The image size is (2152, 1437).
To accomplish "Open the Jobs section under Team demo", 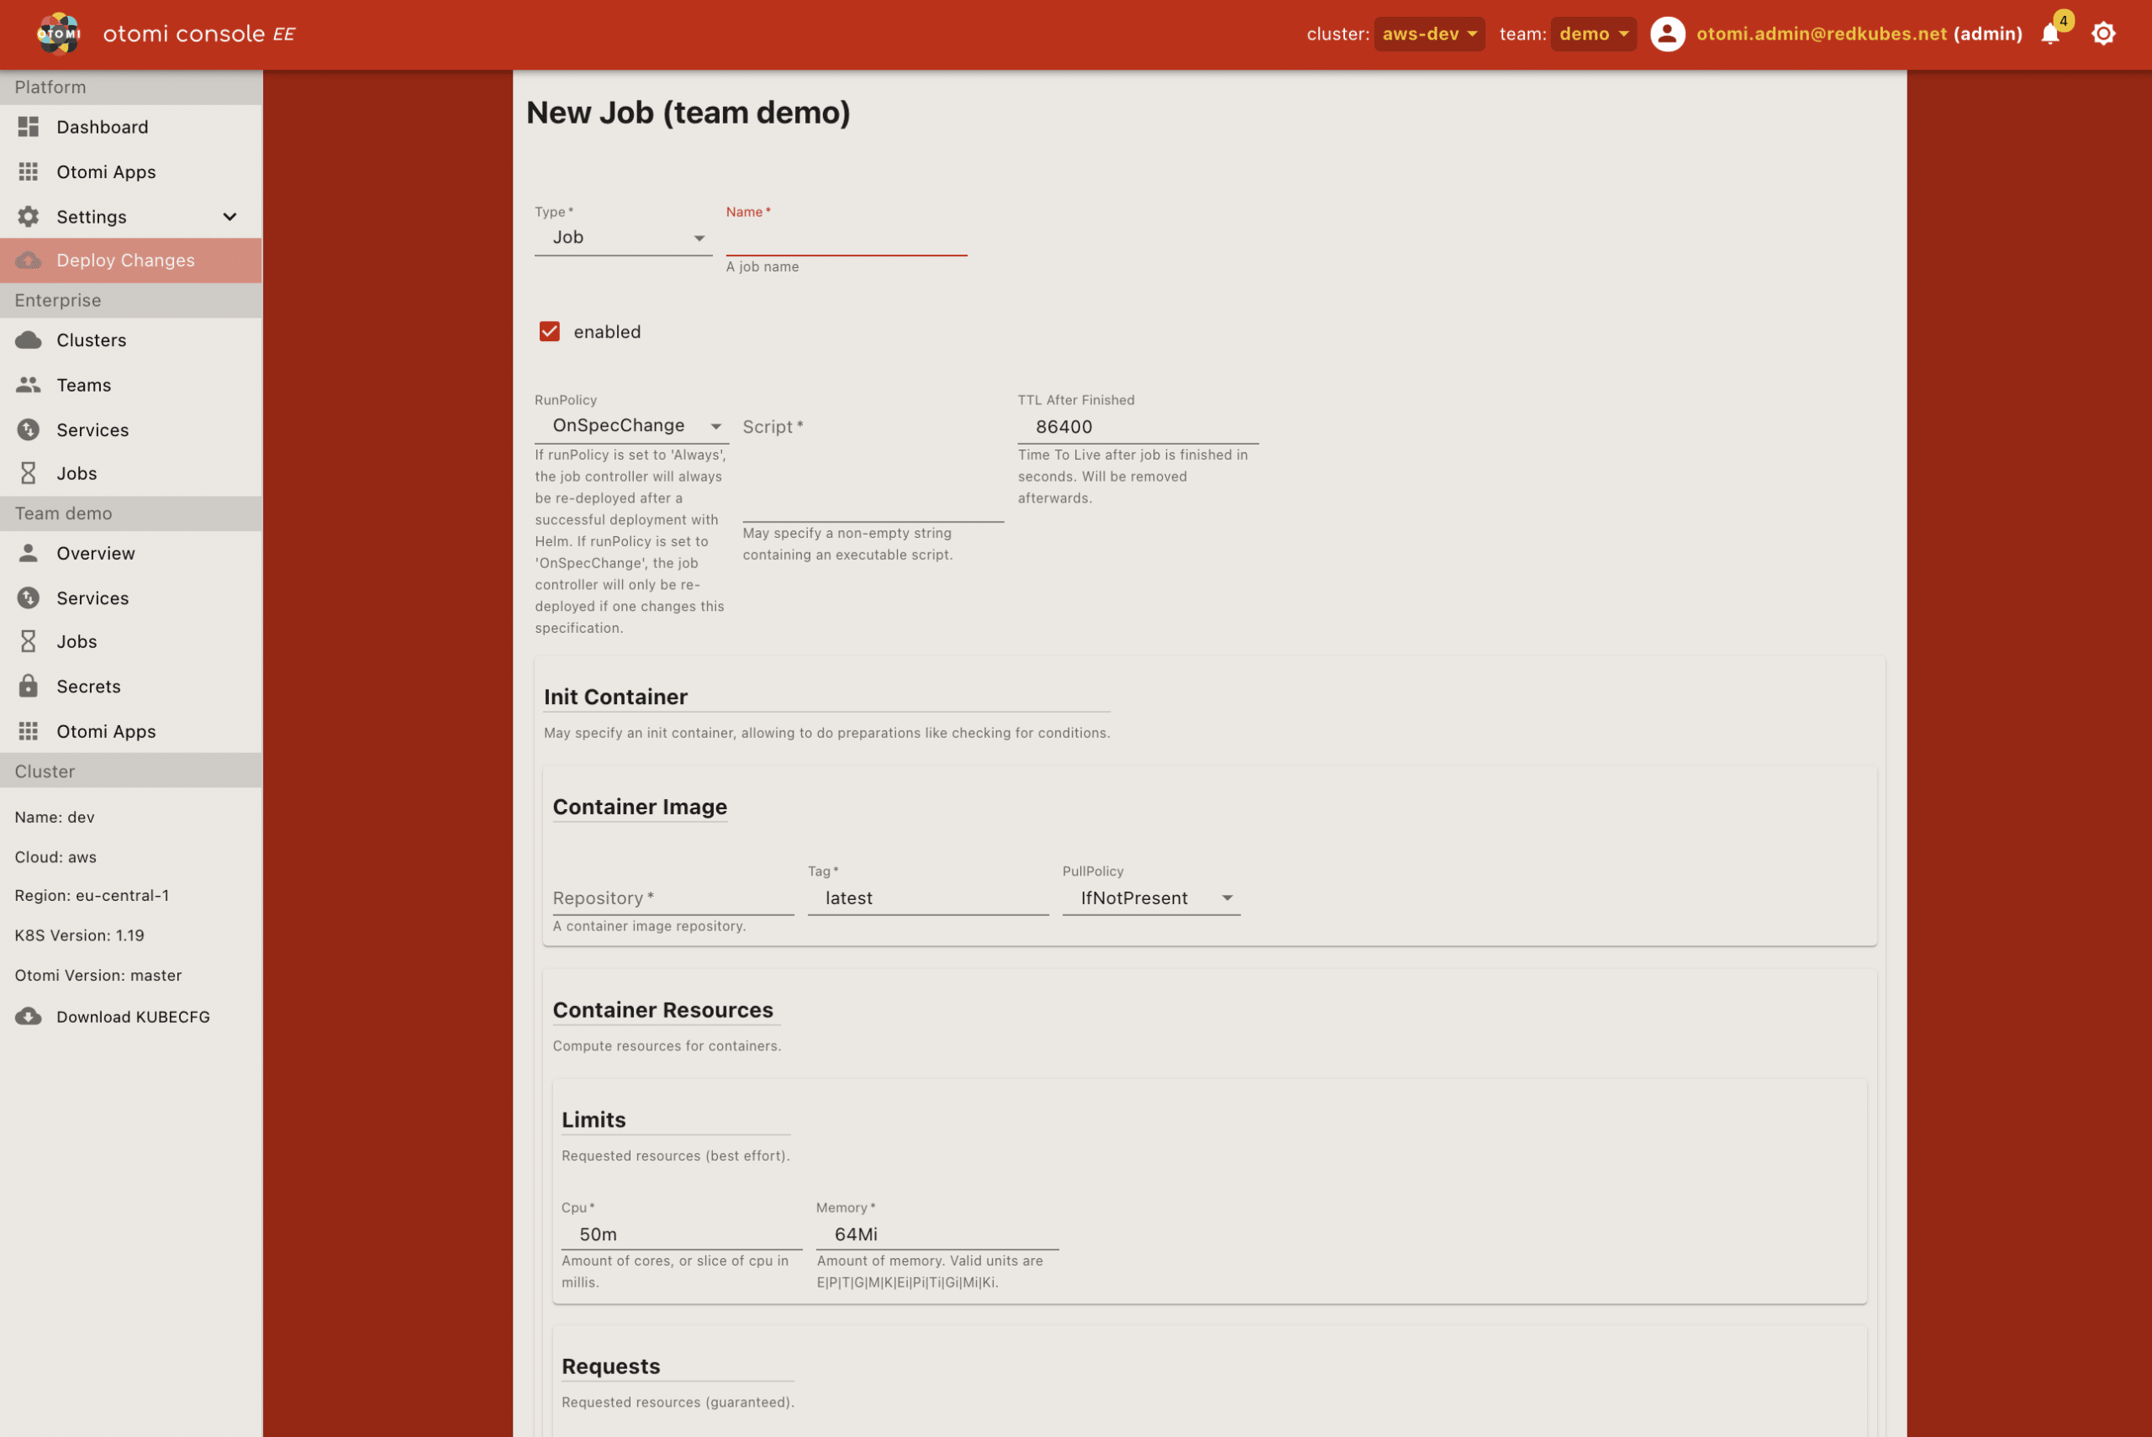I will (76, 640).
